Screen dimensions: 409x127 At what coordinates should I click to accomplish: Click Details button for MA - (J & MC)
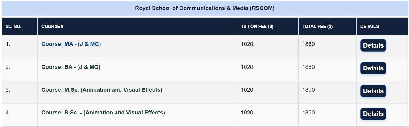[x=373, y=46]
